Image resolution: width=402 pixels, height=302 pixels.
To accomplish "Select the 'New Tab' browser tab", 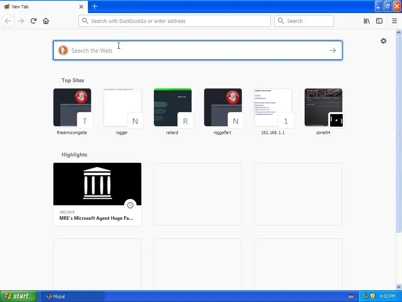I will click(x=44, y=7).
